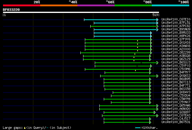The width and height of the screenshot is (192, 130).
Task: Open hit UniRef100_B9MU33
Action: 176,32
